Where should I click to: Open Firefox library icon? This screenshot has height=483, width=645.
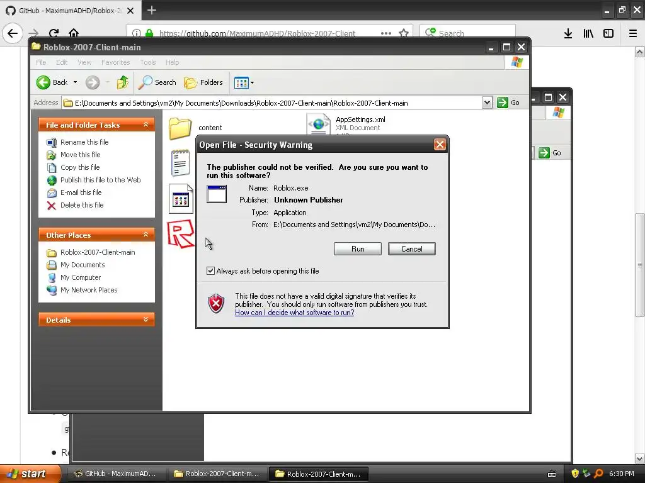(x=588, y=33)
